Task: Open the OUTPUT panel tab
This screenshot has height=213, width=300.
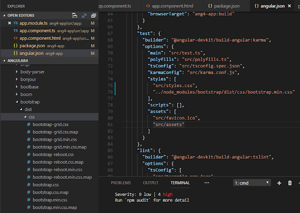Action: click(150, 183)
